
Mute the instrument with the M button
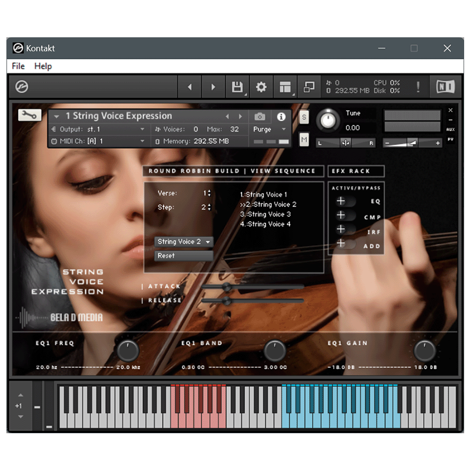[304, 139]
